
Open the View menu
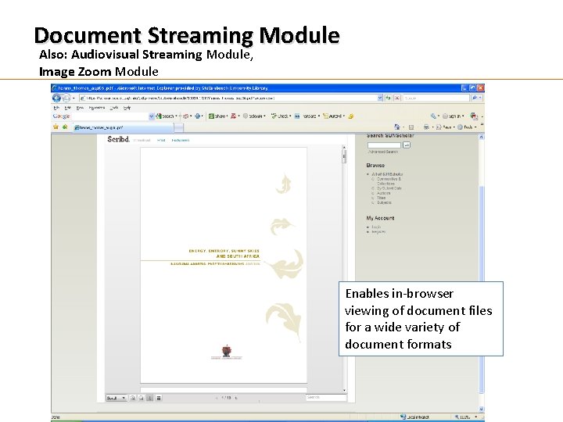coord(80,108)
